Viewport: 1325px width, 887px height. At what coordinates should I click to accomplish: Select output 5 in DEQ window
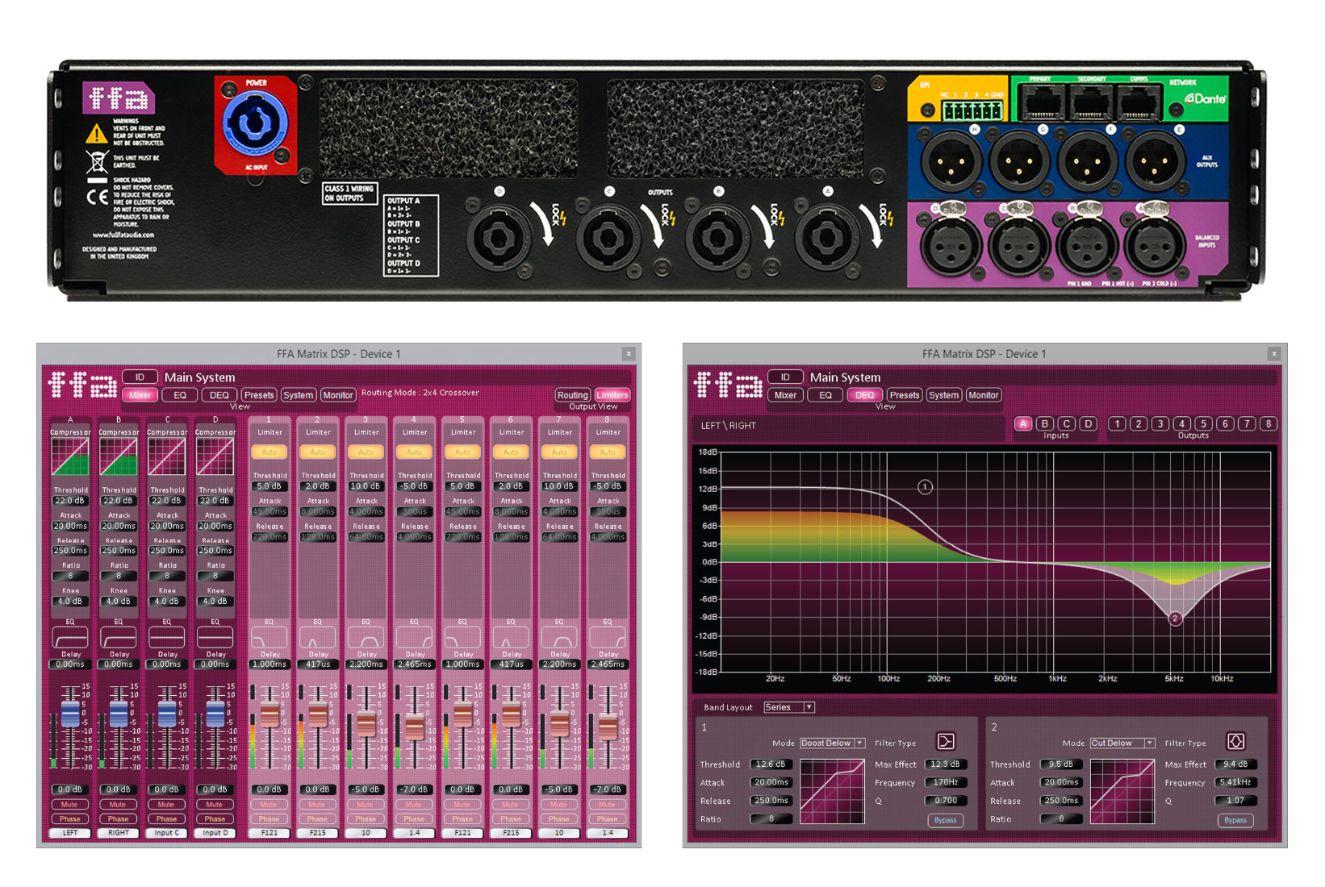[1203, 424]
